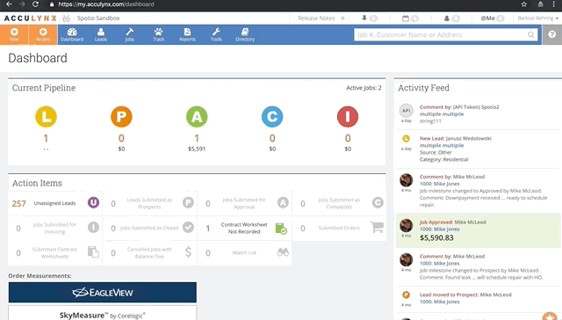This screenshot has height=320, width=562.
Task: Click the browser reload button
Action: (35, 4)
